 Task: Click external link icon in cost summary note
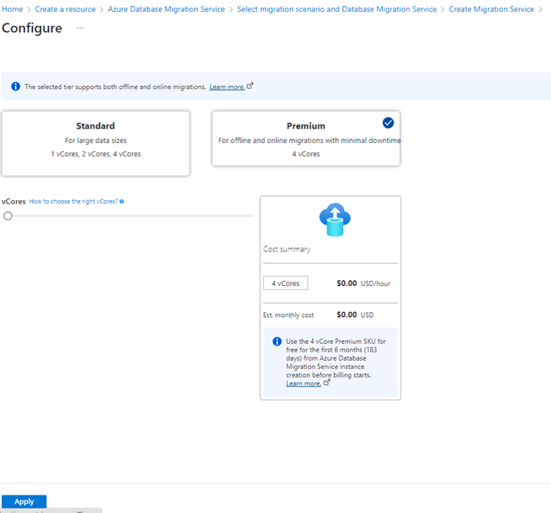click(x=326, y=383)
